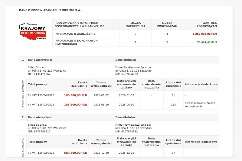
Task: Click 'Dane dłużnika:' label of entry 1
Action: click(126, 60)
